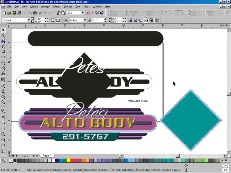Select the Fill bucket tool

tap(3, 97)
